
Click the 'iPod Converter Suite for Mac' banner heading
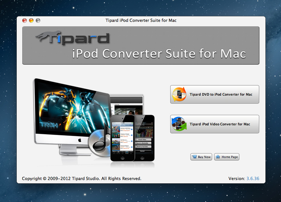pos(159,53)
